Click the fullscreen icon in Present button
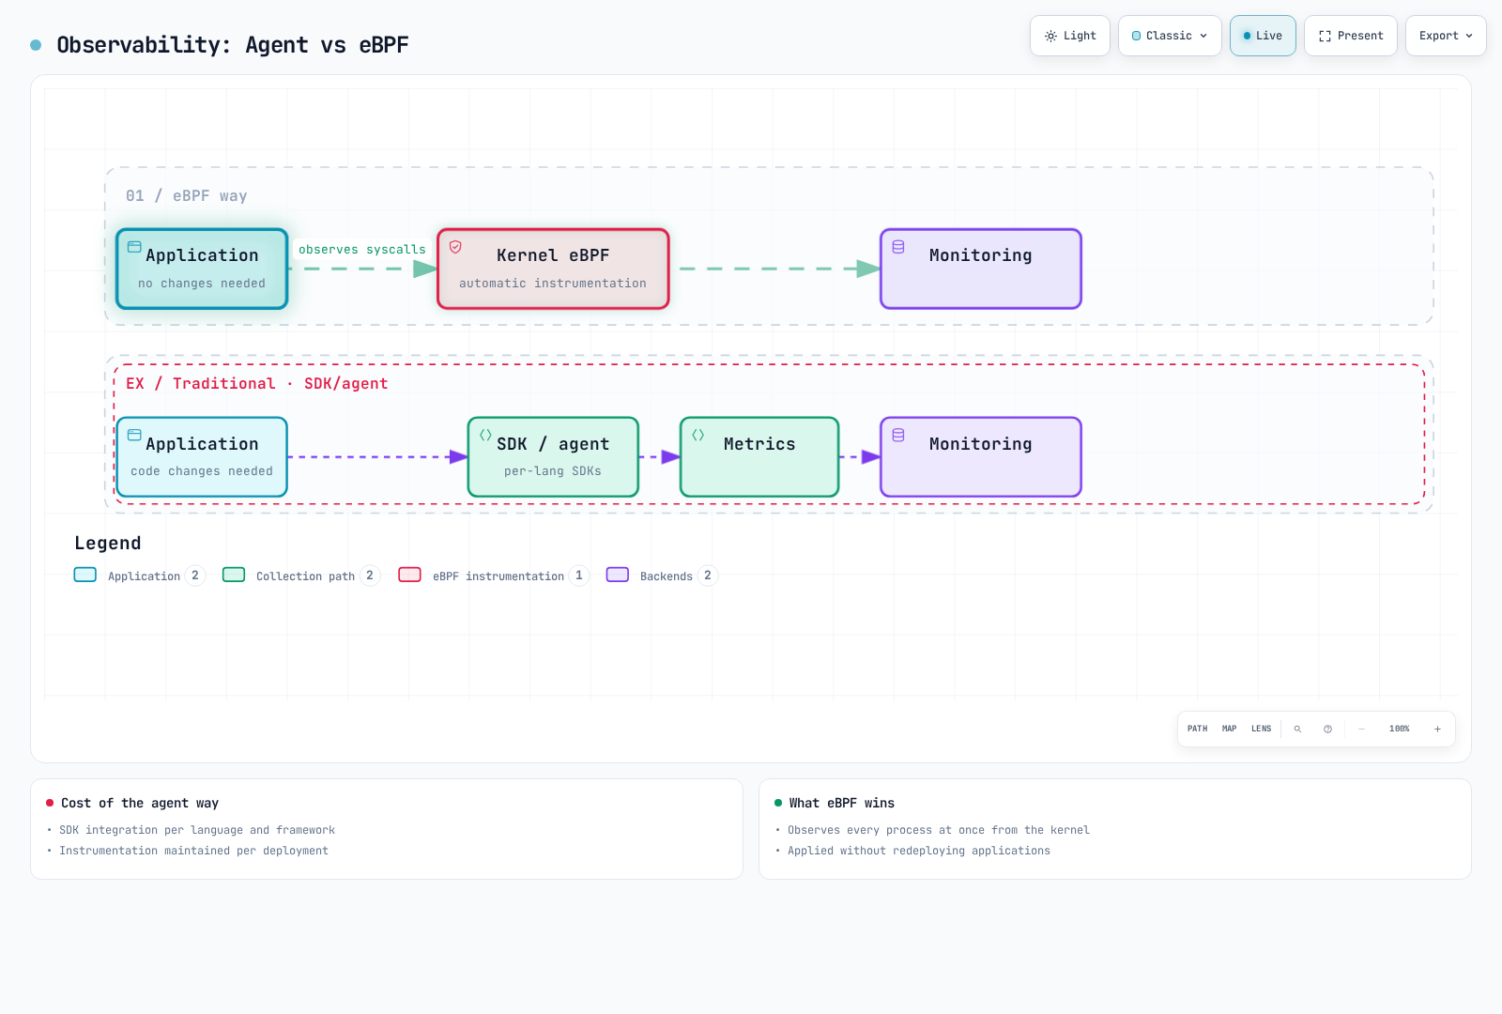Image resolution: width=1502 pixels, height=1014 pixels. point(1325,36)
